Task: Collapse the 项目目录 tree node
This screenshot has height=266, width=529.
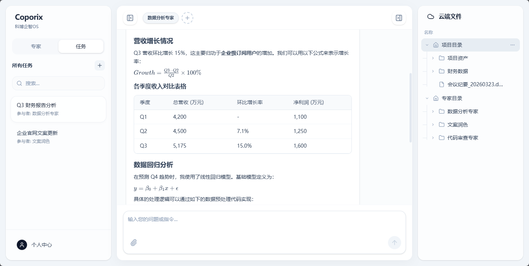Action: 426,45
